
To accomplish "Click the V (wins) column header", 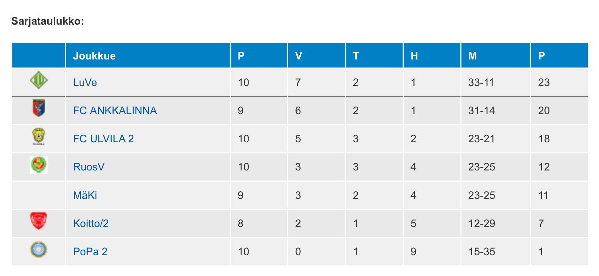I will [298, 56].
